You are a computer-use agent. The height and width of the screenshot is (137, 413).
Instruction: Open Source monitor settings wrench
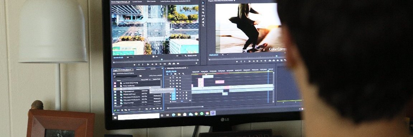coord(185,56)
